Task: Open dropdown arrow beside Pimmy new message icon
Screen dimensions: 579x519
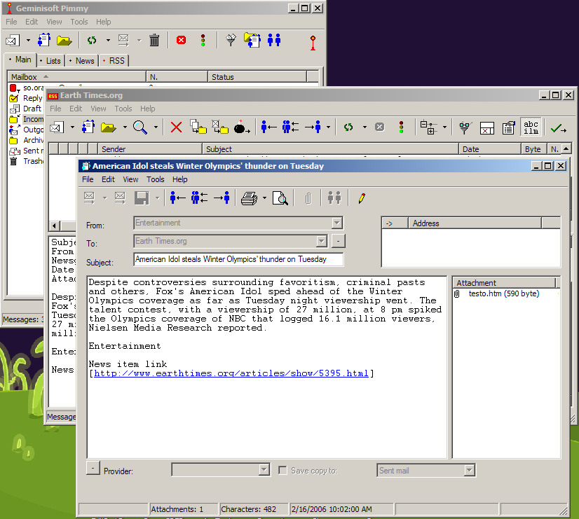Action: coord(28,40)
